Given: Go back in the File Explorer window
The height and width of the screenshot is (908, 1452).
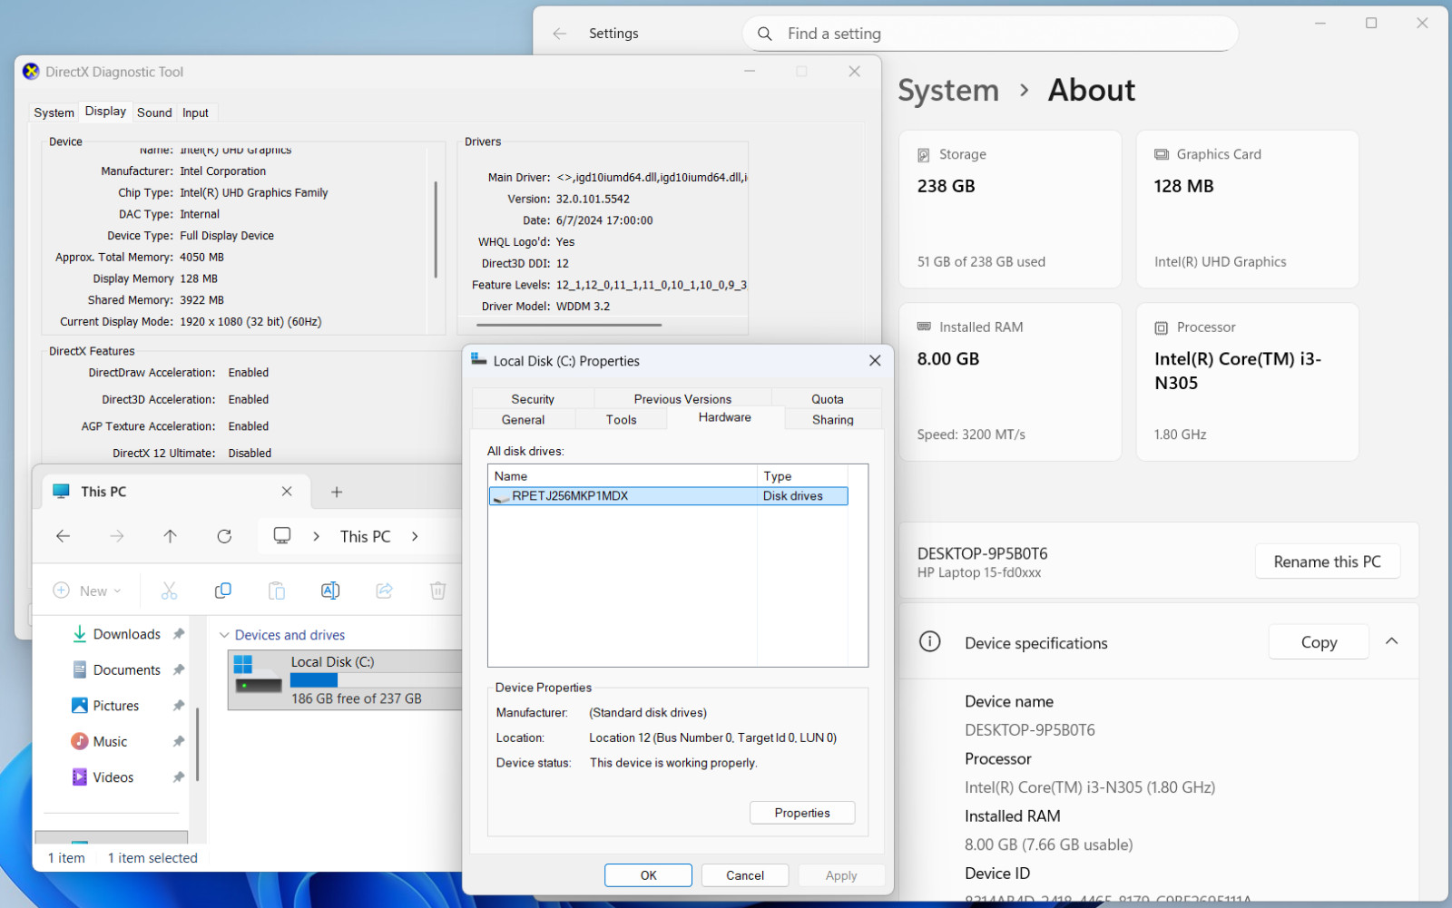Looking at the screenshot, I should point(63,536).
